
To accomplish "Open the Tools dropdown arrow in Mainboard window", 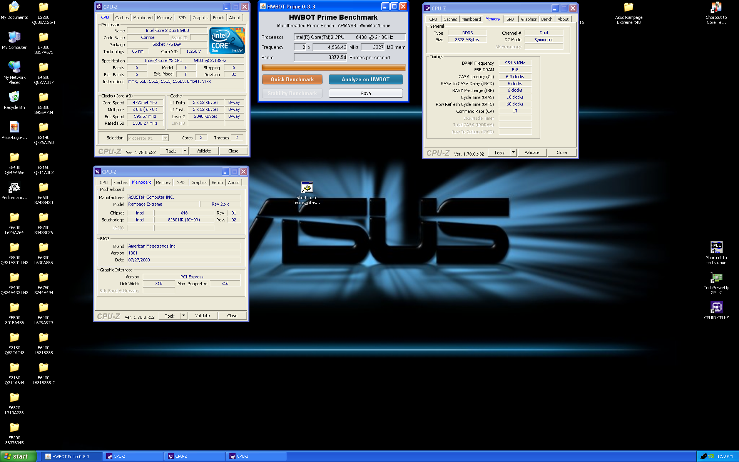I will pos(184,316).
